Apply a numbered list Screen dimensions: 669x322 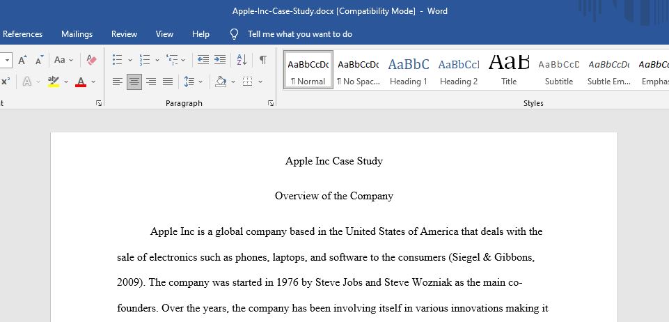point(145,60)
